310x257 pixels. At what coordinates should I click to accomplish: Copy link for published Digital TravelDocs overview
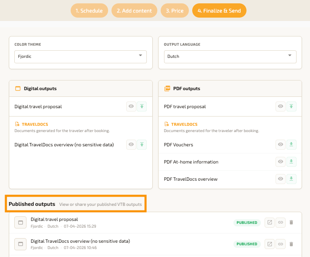point(280,244)
